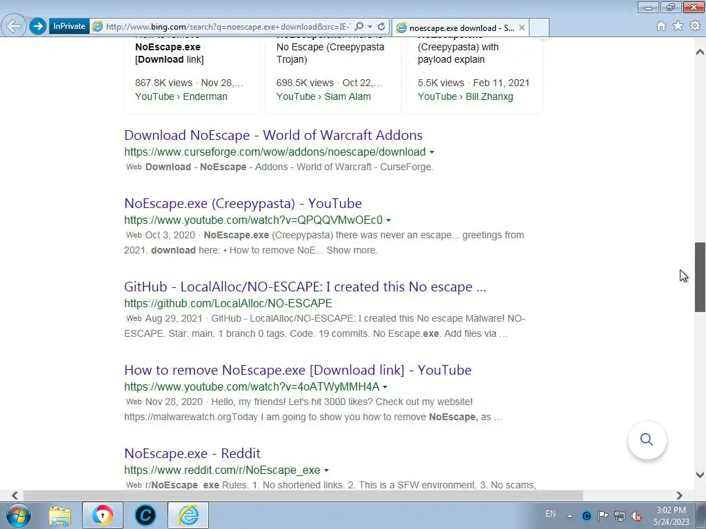Open the Windows Start menu orb
Screen dimensions: 706x529
point(19,515)
